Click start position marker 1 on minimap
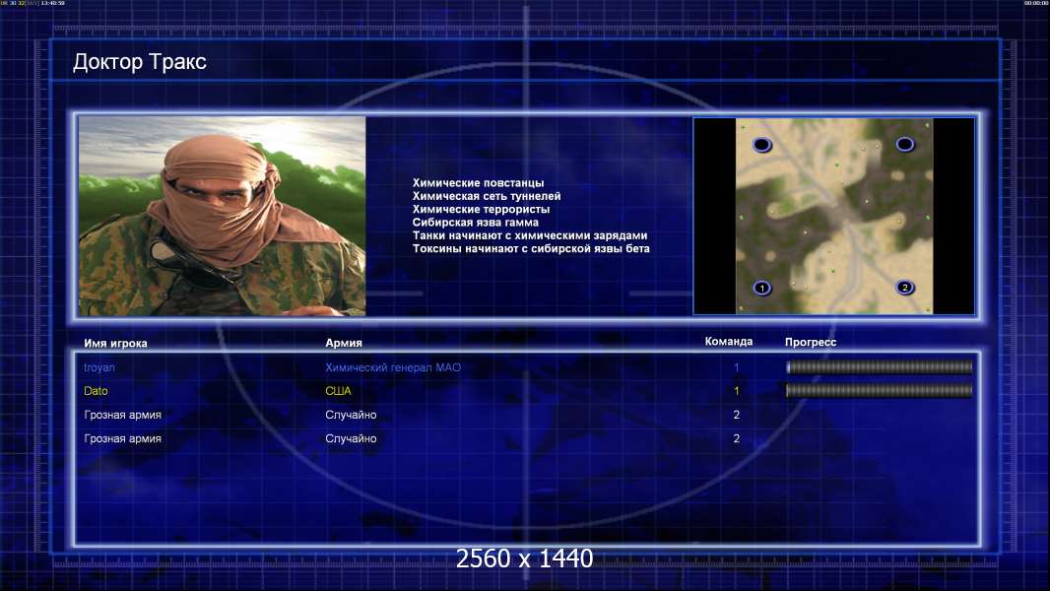Screen dimensions: 1050x591 pos(762,288)
